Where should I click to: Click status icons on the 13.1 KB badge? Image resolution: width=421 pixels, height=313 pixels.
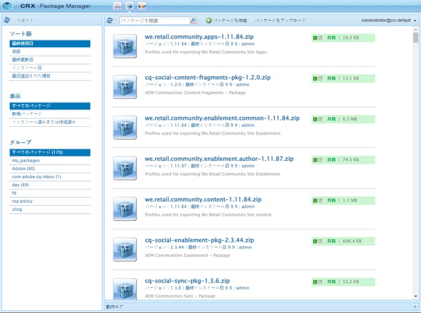(x=318, y=79)
